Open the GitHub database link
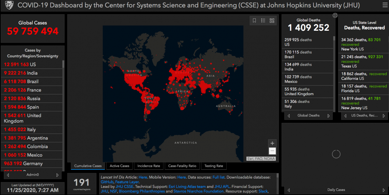 [107, 182]
